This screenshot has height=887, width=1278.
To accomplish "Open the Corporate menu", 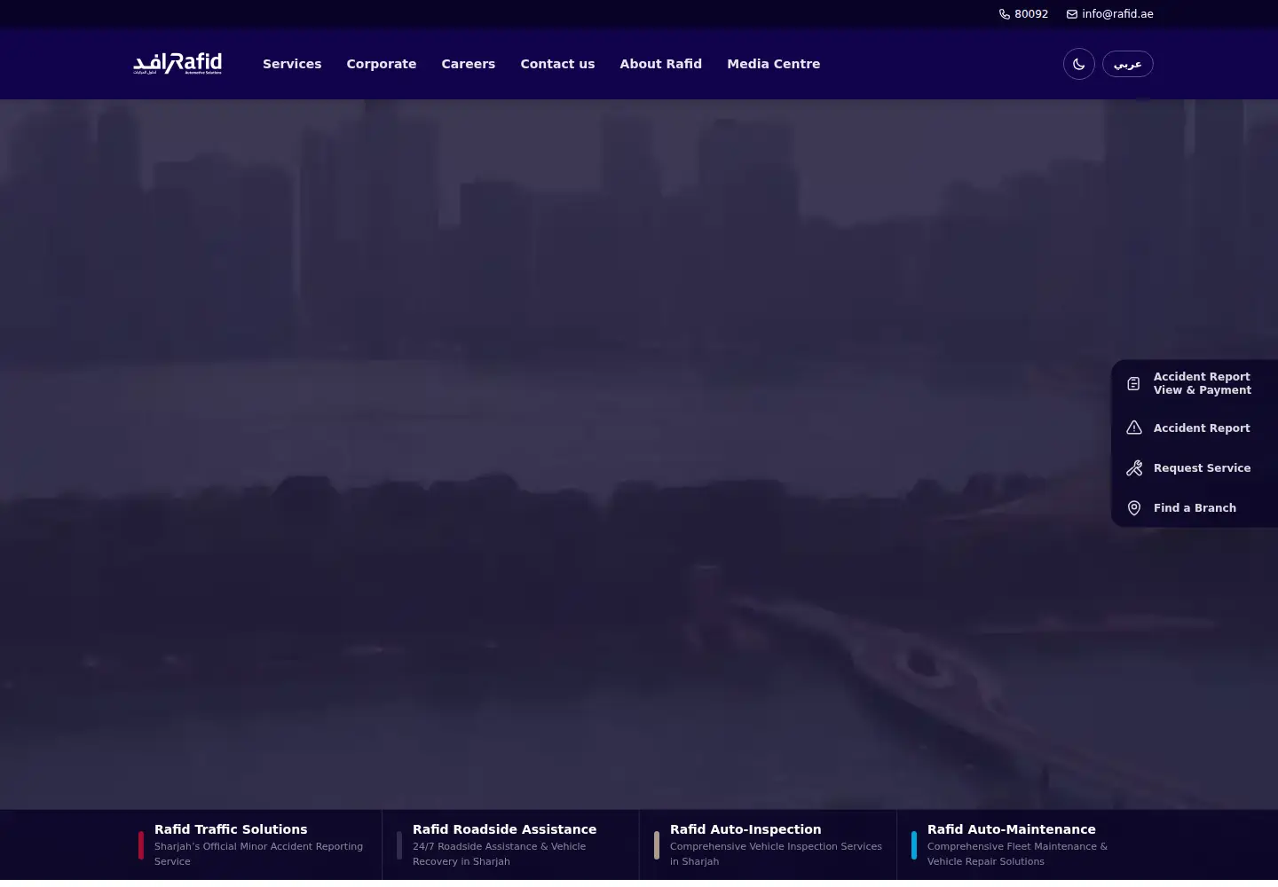I will (382, 64).
